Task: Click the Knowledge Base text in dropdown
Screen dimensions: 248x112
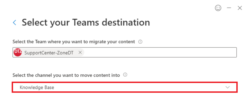Action: [37, 87]
